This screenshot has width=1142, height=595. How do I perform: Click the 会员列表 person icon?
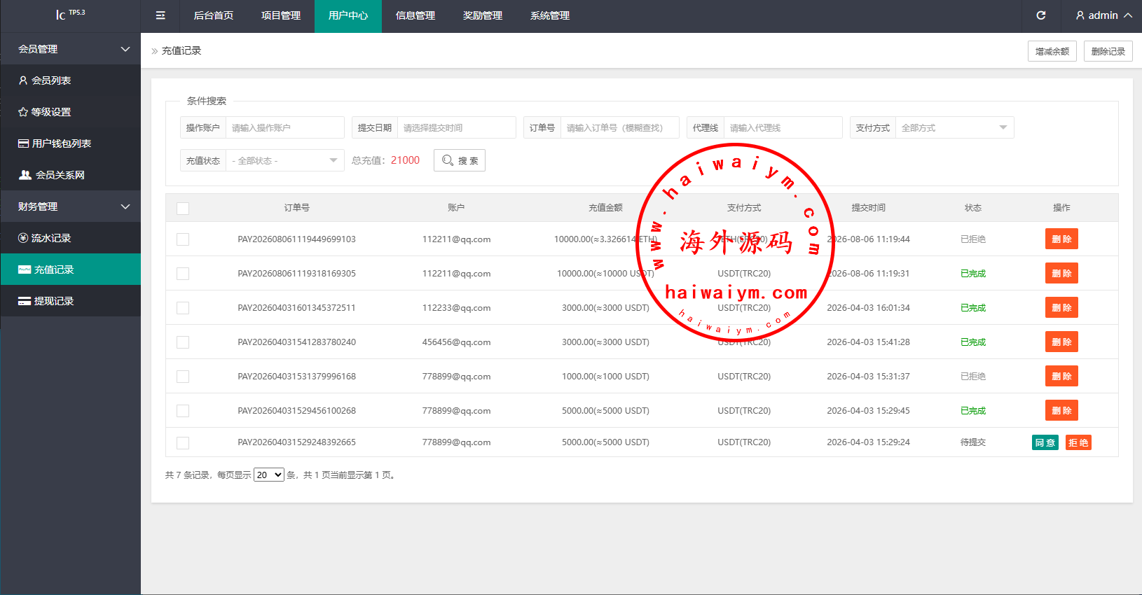[x=23, y=80]
